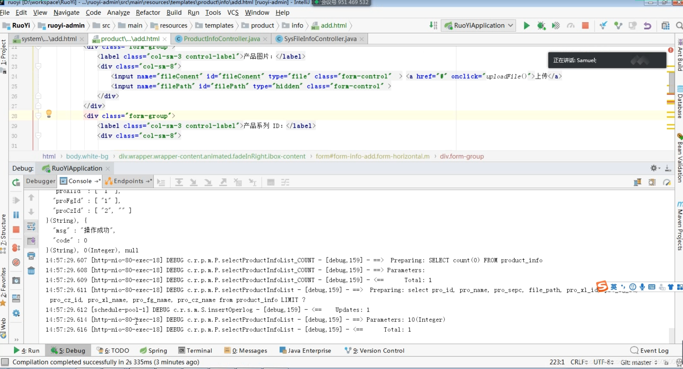
Task: Open 9: Version Control tool window
Action: [374, 351]
